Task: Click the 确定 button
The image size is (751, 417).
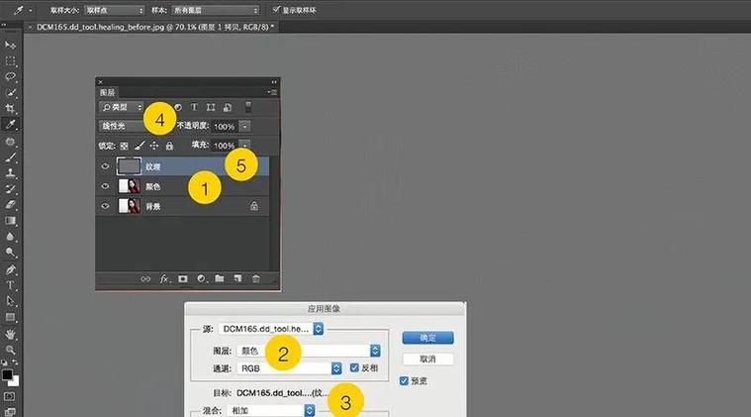Action: coord(427,338)
